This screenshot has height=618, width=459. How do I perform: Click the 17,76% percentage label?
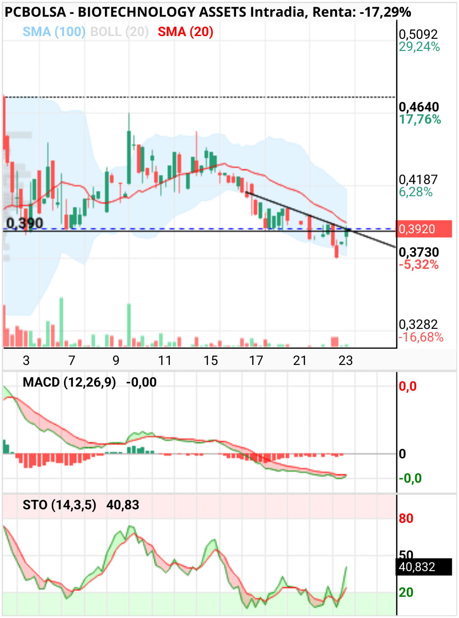(420, 119)
